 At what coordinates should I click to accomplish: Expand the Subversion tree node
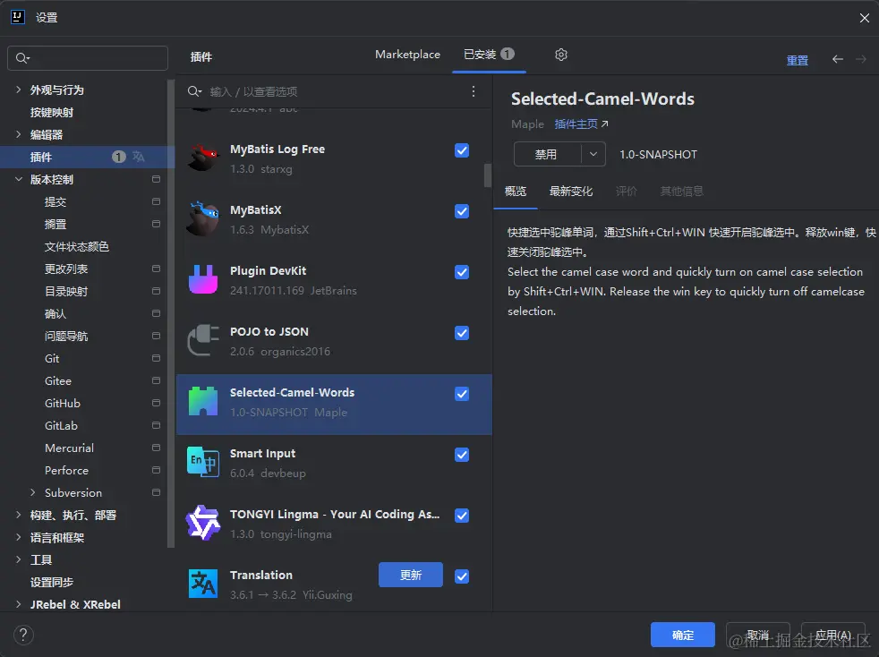click(x=32, y=492)
